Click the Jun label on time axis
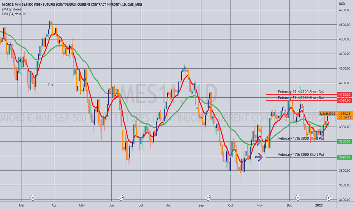Viewport: 354px width, 209px height. point(111,205)
